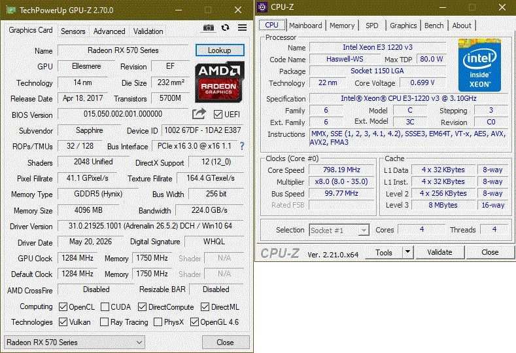Click the Subvendor value Sapphire

pyautogui.click(x=89, y=130)
